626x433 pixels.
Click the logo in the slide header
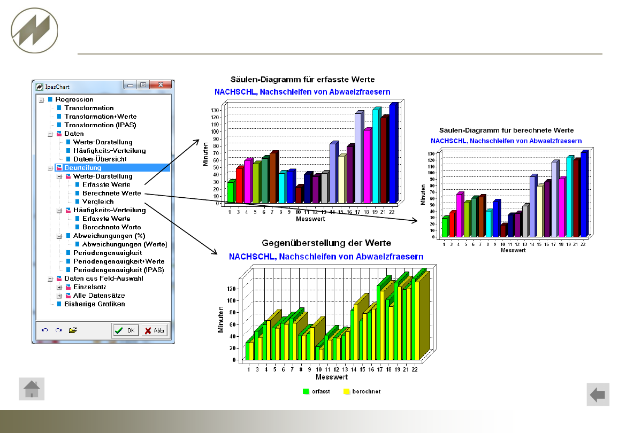pyautogui.click(x=34, y=30)
